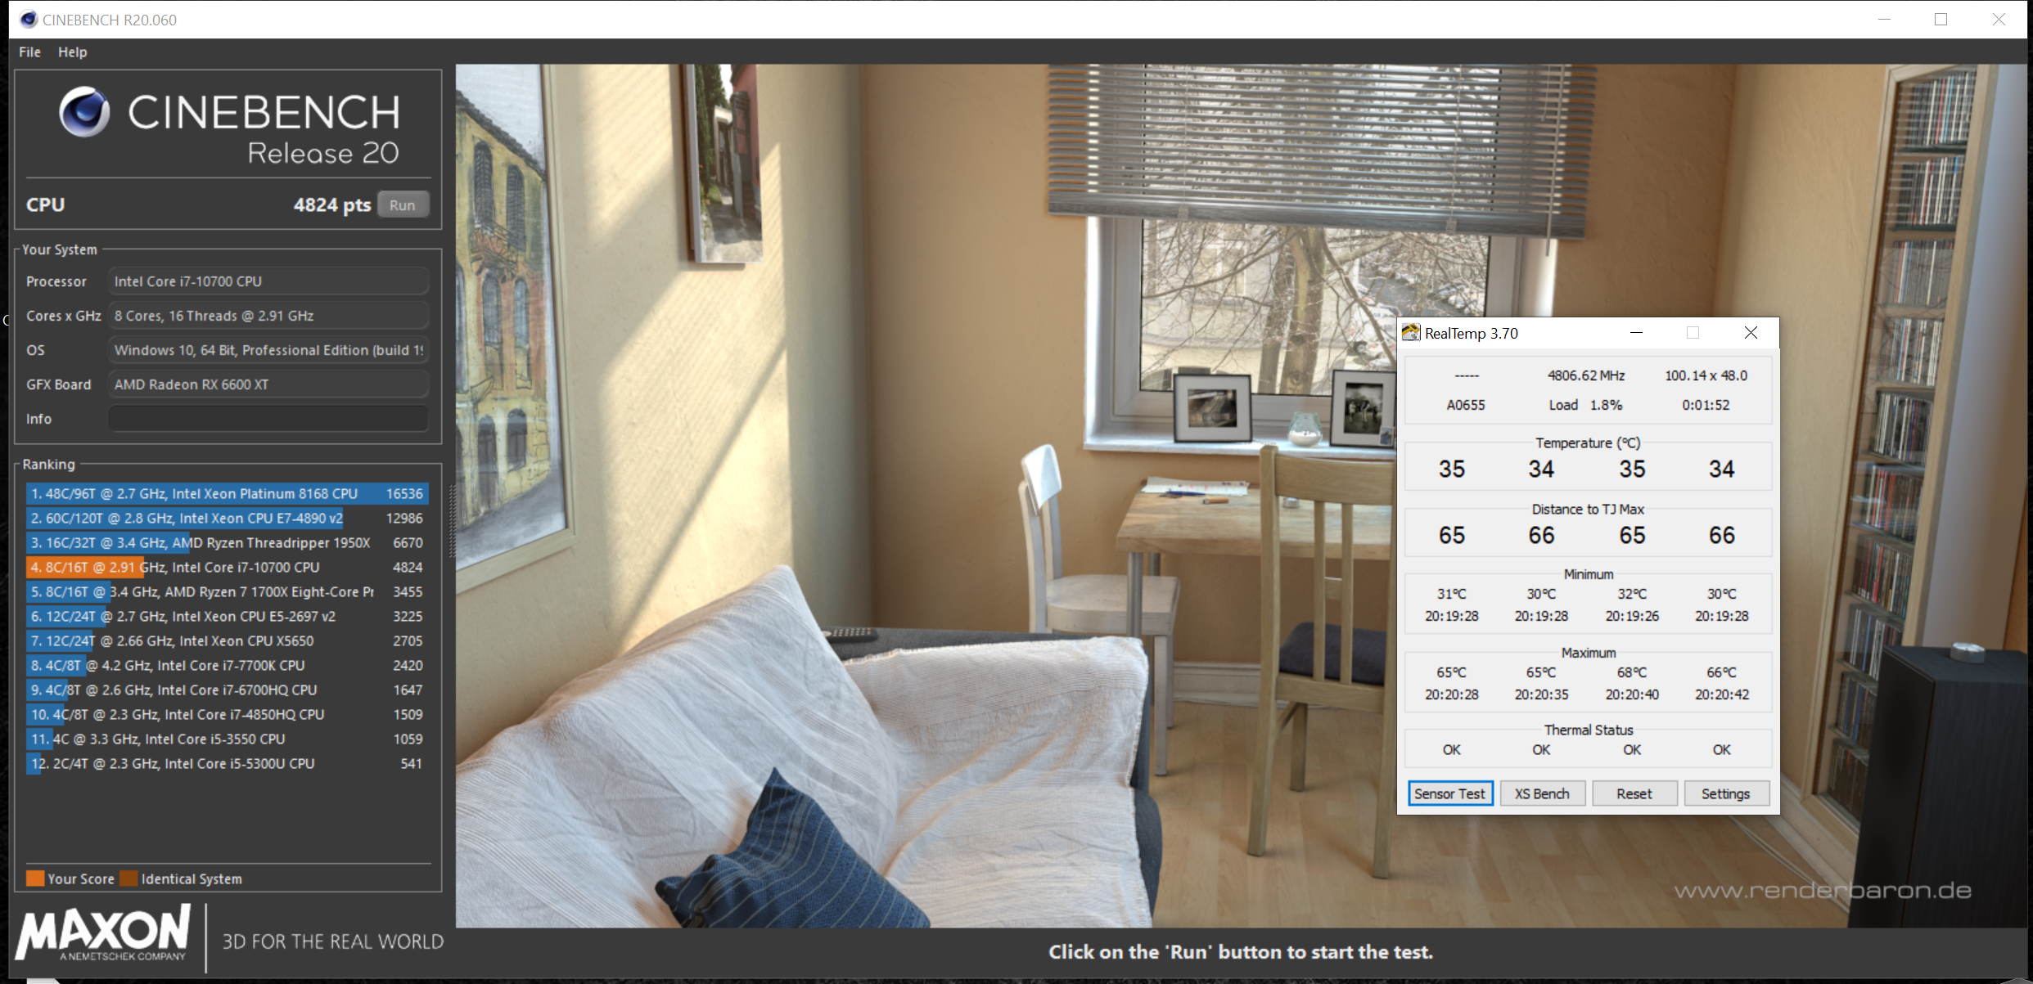Image resolution: width=2033 pixels, height=984 pixels.
Task: Open the Help menu
Action: [72, 52]
